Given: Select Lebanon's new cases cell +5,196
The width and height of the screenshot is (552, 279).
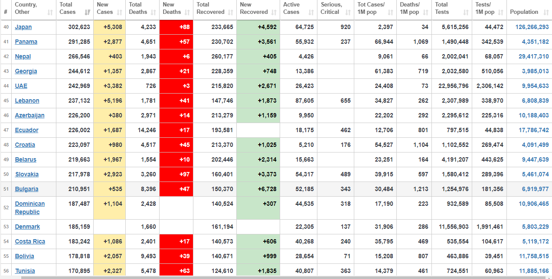Looking at the screenshot, I should tap(109, 101).
